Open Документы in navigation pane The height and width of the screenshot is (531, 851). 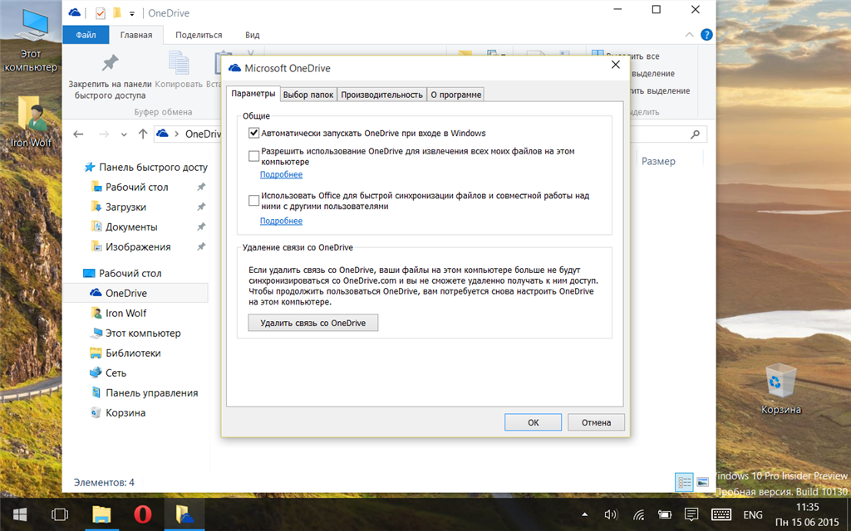click(x=131, y=227)
